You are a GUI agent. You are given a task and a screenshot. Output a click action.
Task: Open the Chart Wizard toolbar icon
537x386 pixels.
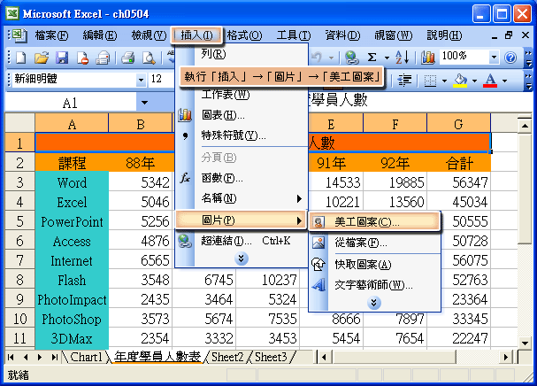click(x=429, y=58)
